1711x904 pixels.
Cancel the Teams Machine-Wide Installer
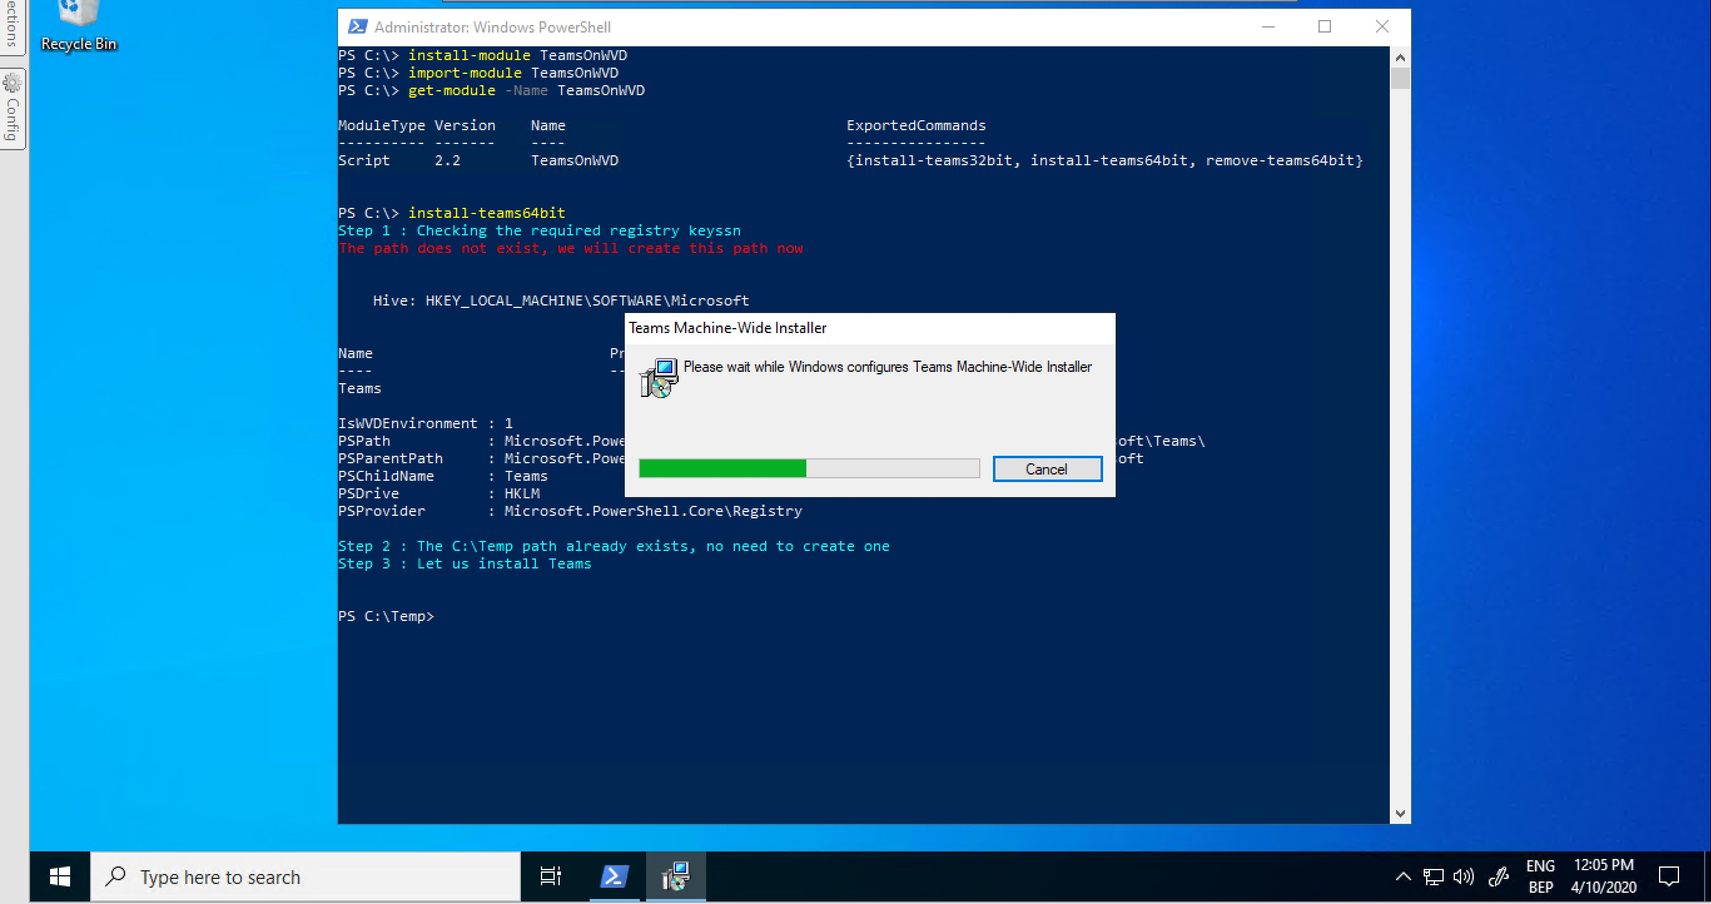[1047, 469]
